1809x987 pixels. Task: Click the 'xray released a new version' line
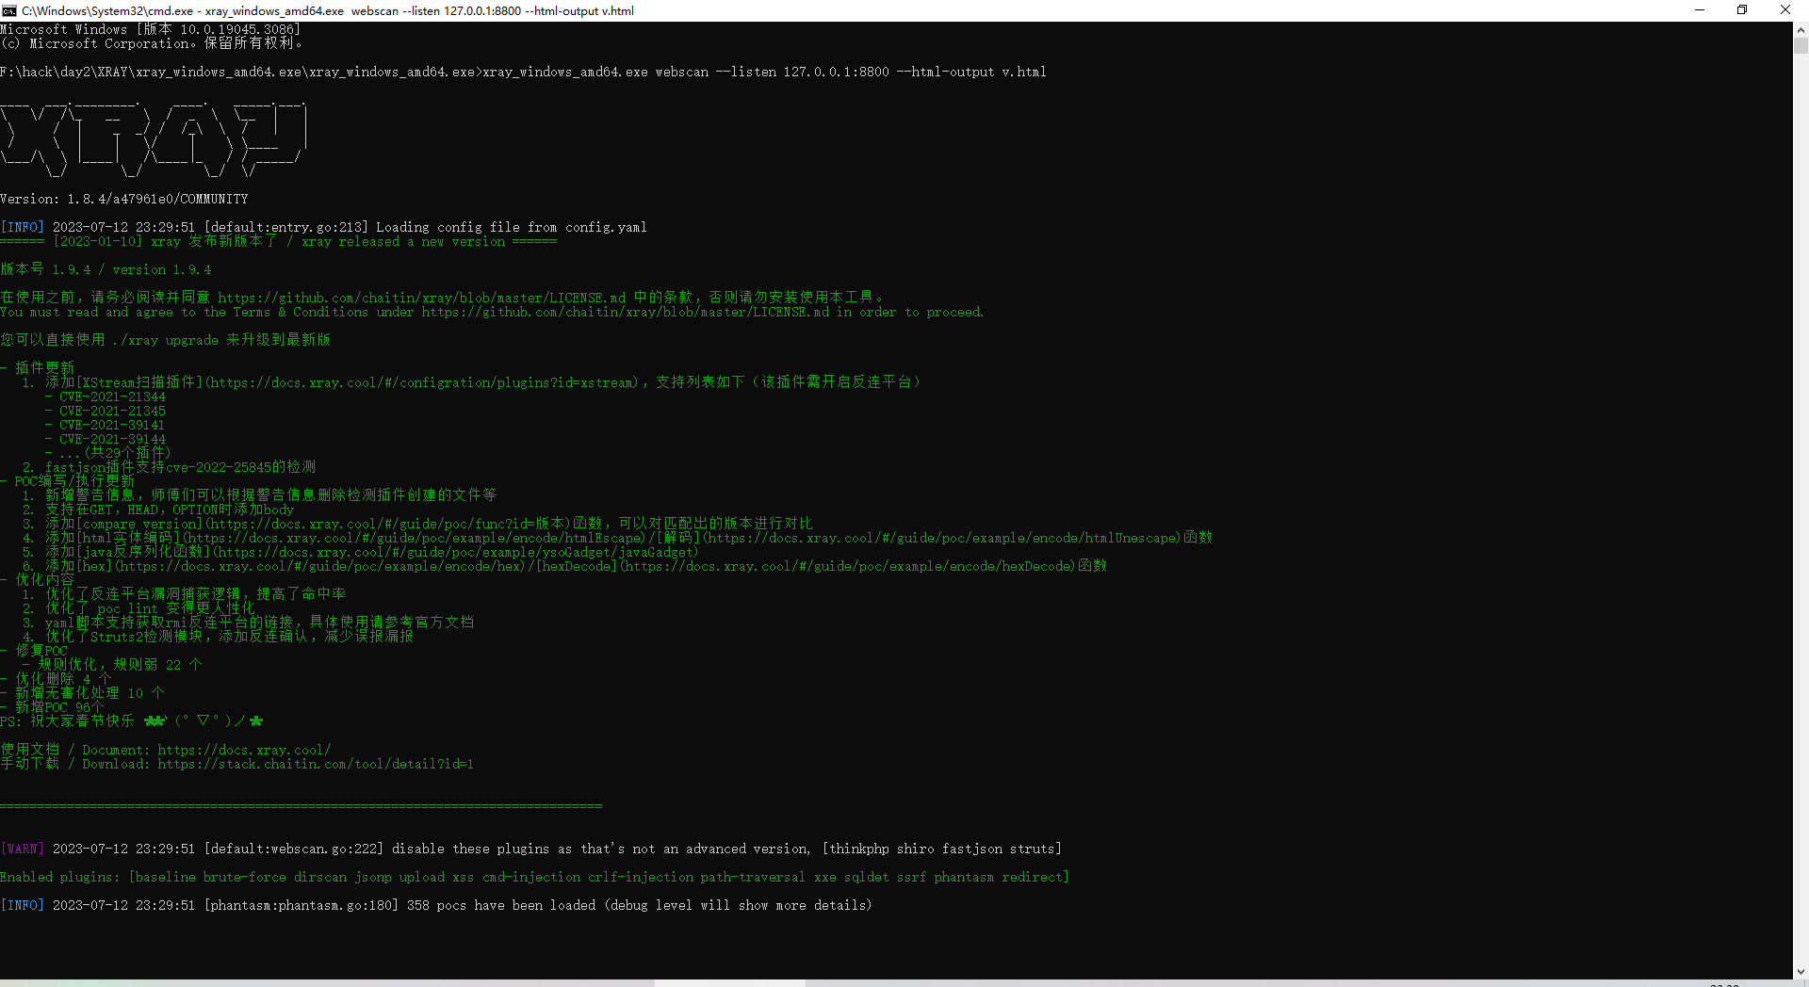coord(279,241)
